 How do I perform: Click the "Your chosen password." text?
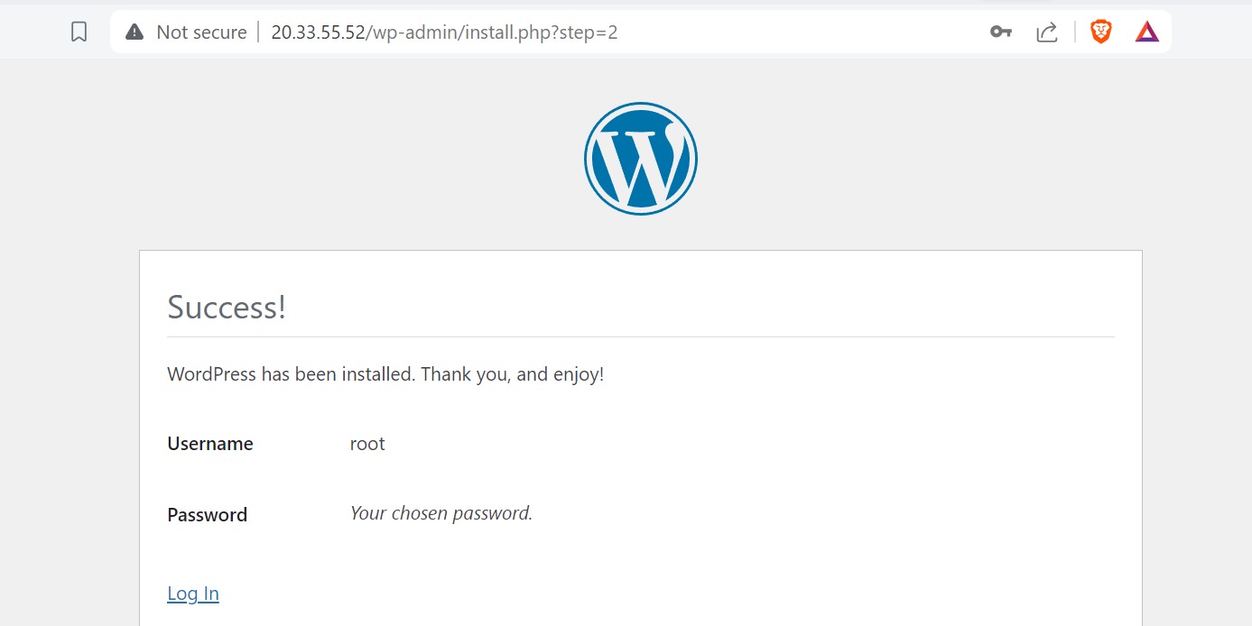pos(441,513)
